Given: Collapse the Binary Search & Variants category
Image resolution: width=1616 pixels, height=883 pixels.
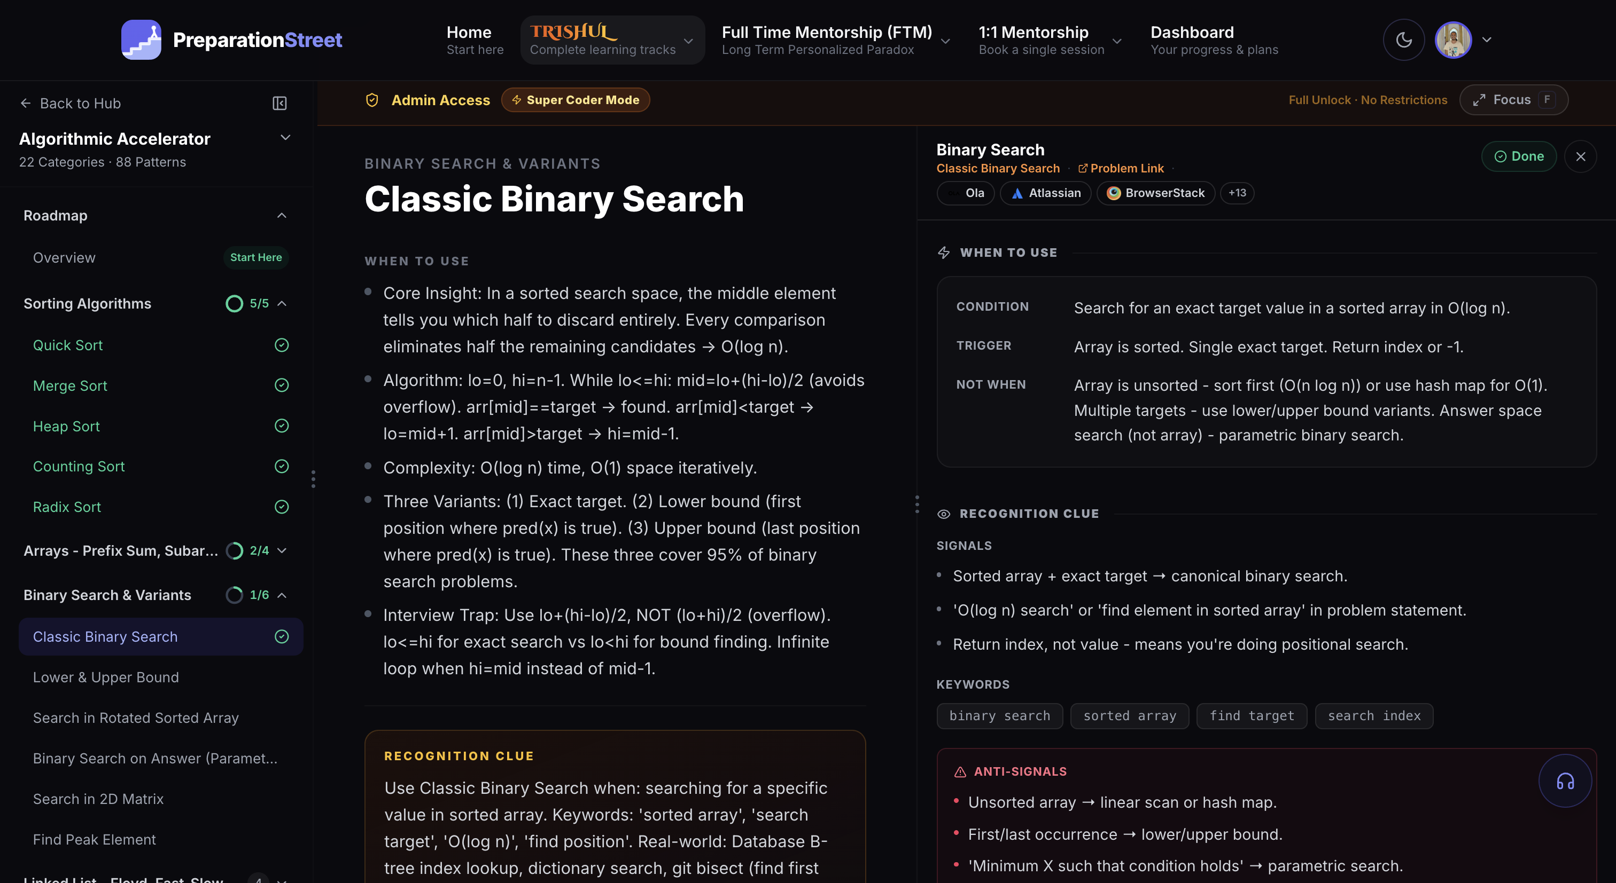Looking at the screenshot, I should click(282, 595).
